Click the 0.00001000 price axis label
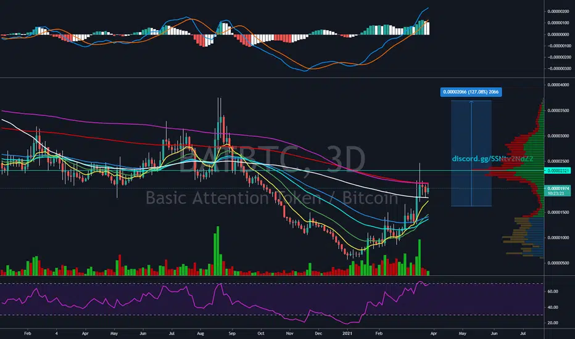 558,237
